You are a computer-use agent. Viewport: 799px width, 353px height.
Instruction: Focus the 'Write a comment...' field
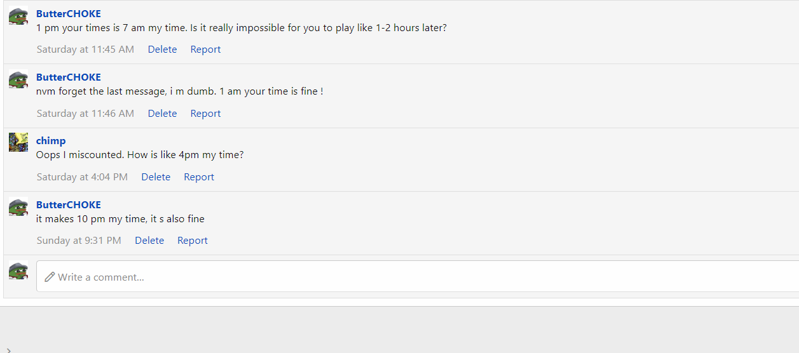click(x=418, y=276)
